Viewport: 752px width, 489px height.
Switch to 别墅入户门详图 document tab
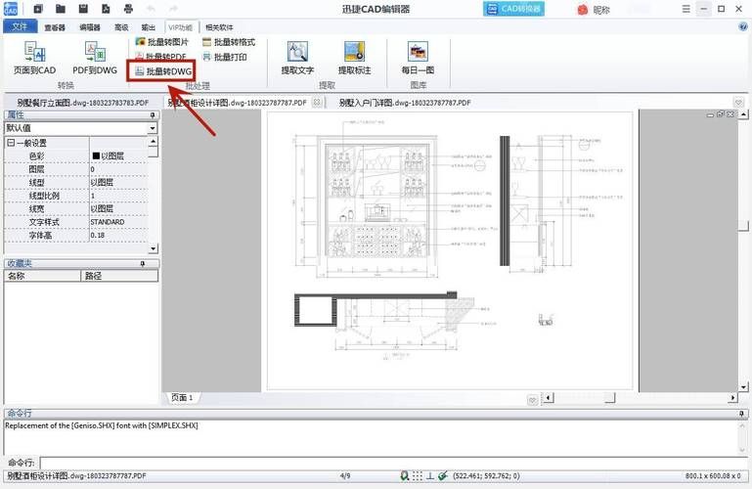pyautogui.click(x=386, y=102)
